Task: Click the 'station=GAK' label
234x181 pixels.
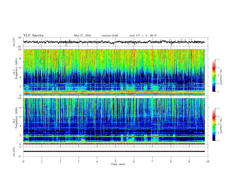Action: 110,35
